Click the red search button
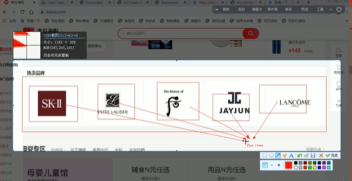The height and width of the screenshot is (181, 352). [x=251, y=34]
